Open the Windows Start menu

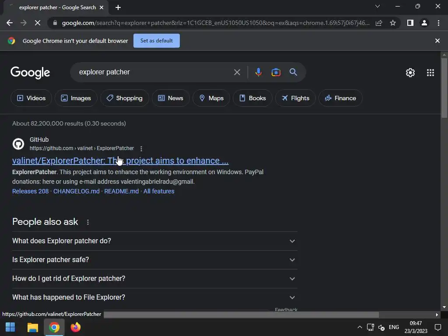[10, 327]
